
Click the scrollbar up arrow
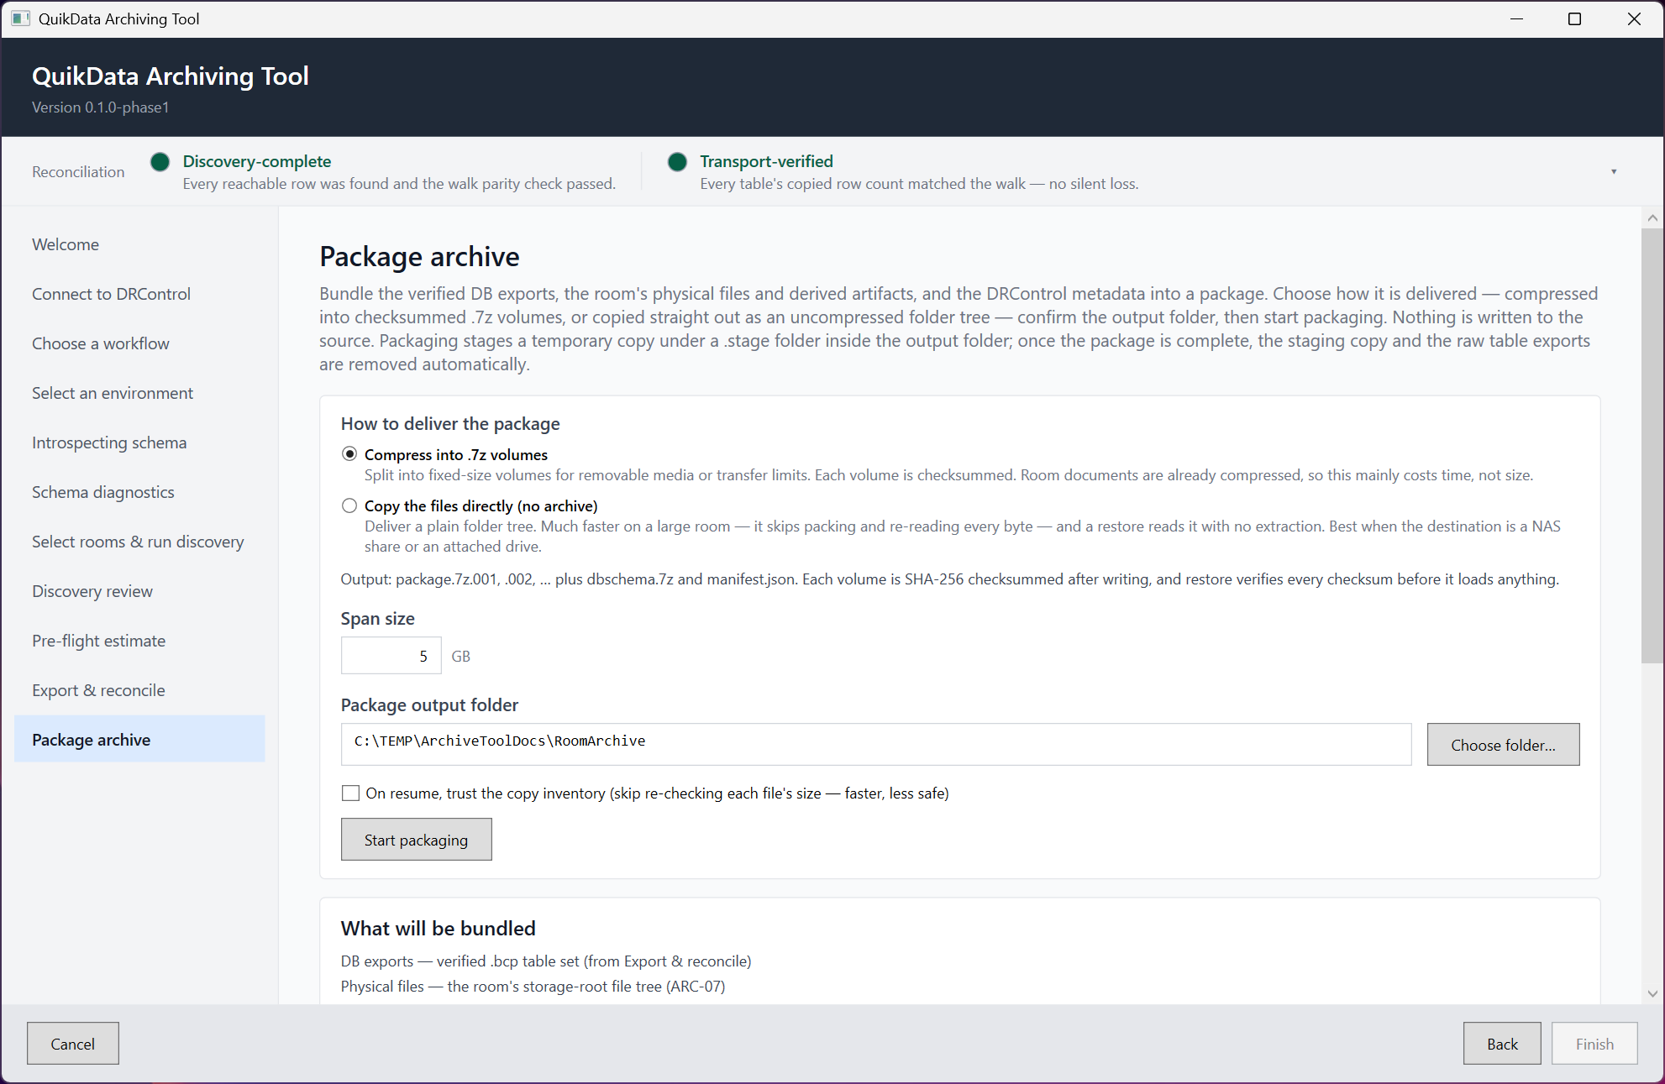tap(1652, 217)
